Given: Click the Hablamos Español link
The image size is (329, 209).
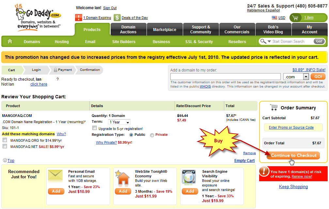Looking at the screenshot, I should tap(263, 10).
